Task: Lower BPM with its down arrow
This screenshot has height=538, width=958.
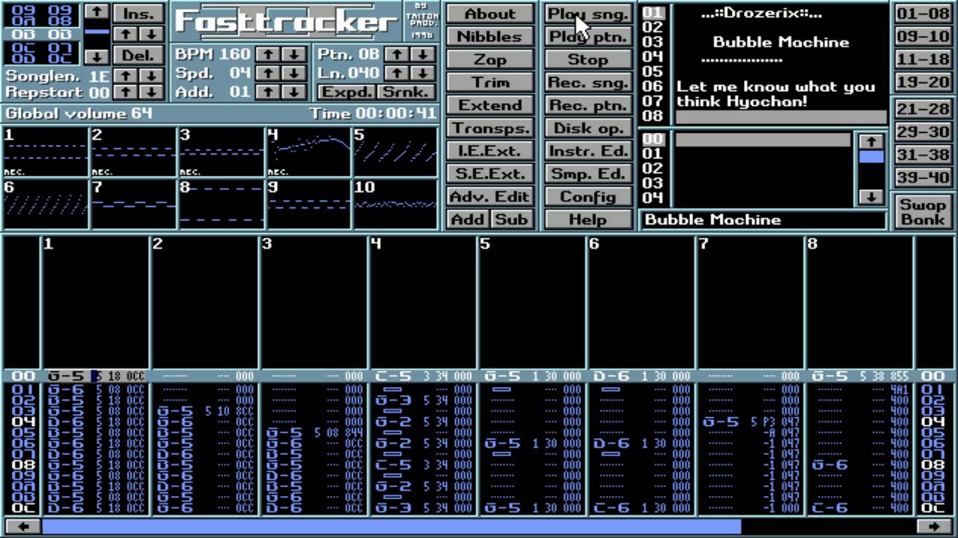Action: [294, 55]
